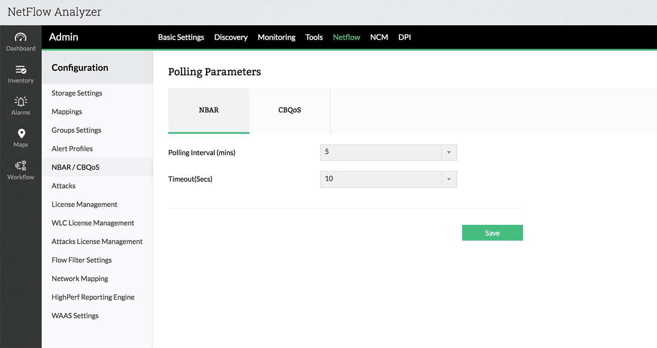Screen dimensions: 657x348
Task: Expand the Timeout(Secs) dropdown
Action: (449, 179)
